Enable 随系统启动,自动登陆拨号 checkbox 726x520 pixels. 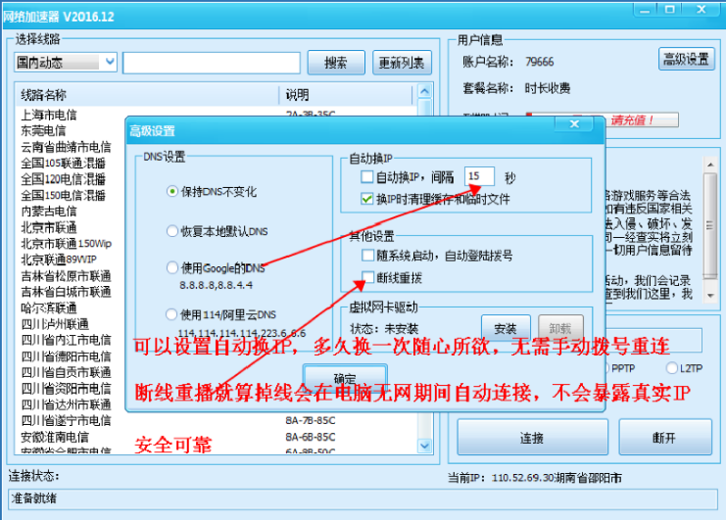coord(367,256)
